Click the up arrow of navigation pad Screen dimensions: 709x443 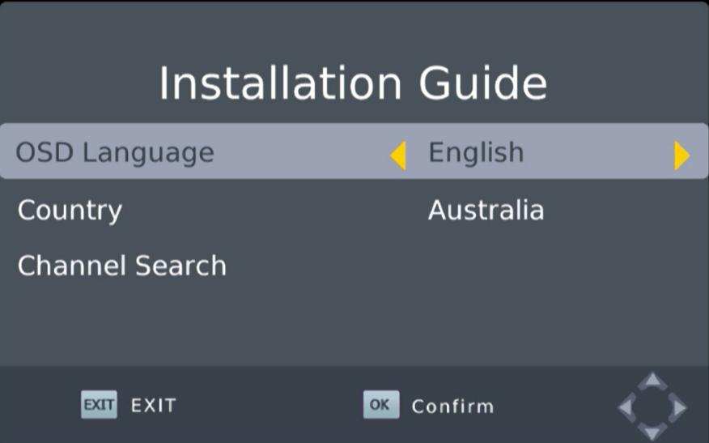pos(652,381)
